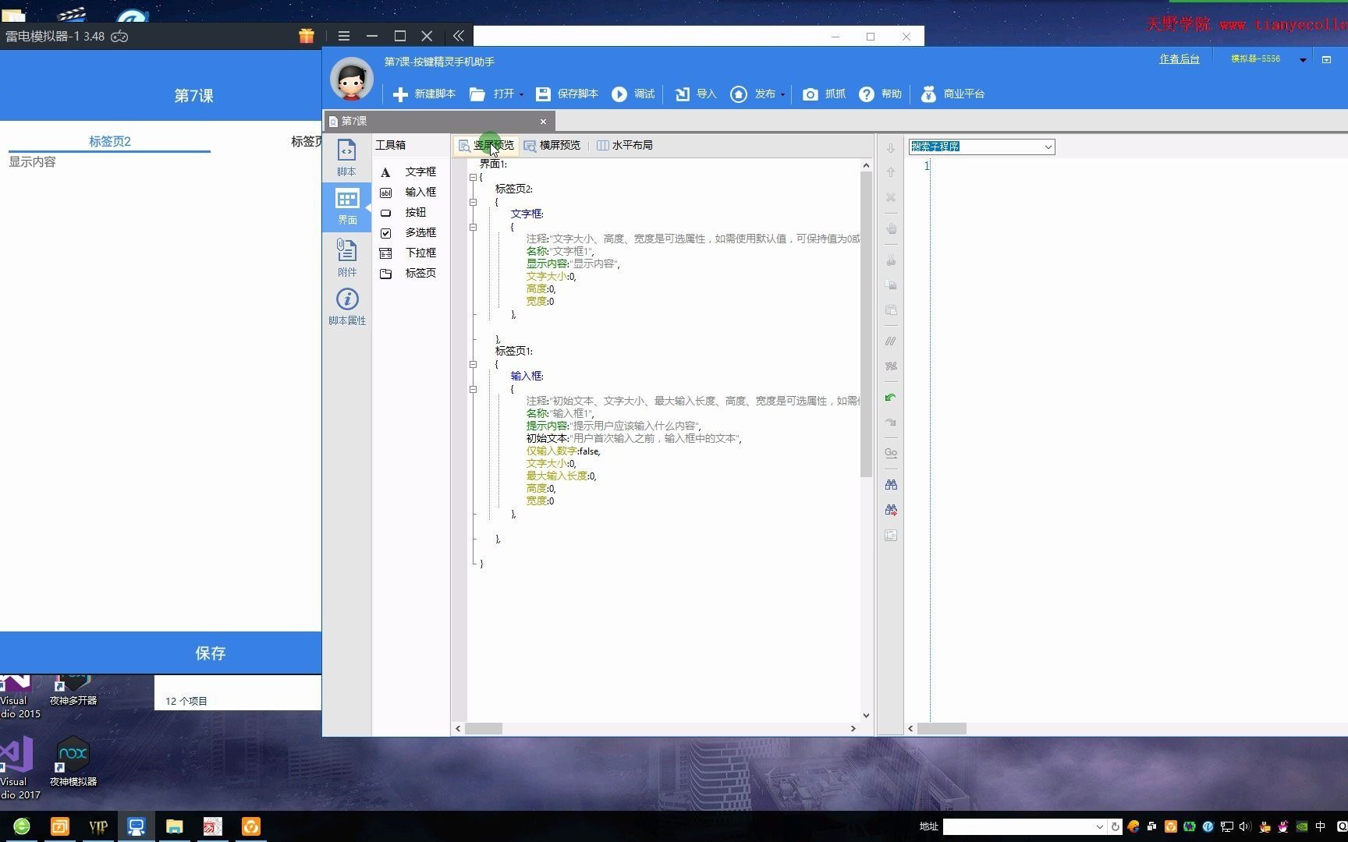Click 横屏预览 landscape preview
Image resolution: width=1348 pixels, height=842 pixels.
[552, 145]
